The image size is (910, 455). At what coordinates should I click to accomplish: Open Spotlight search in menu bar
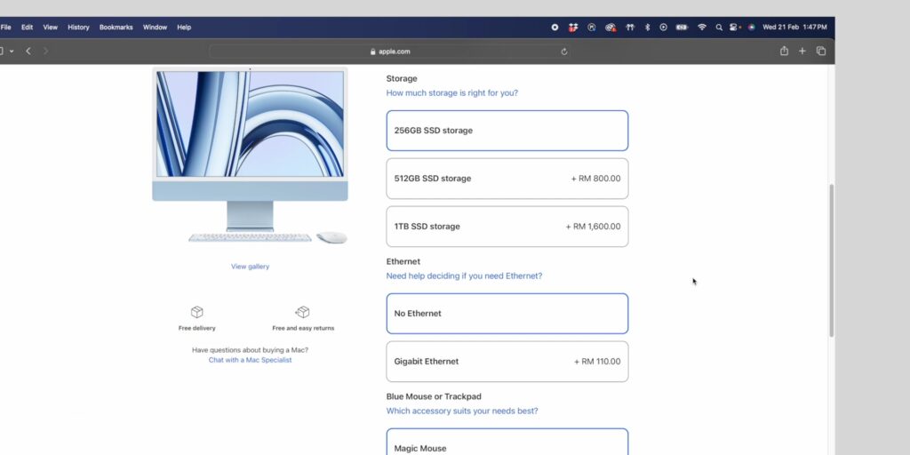719,28
